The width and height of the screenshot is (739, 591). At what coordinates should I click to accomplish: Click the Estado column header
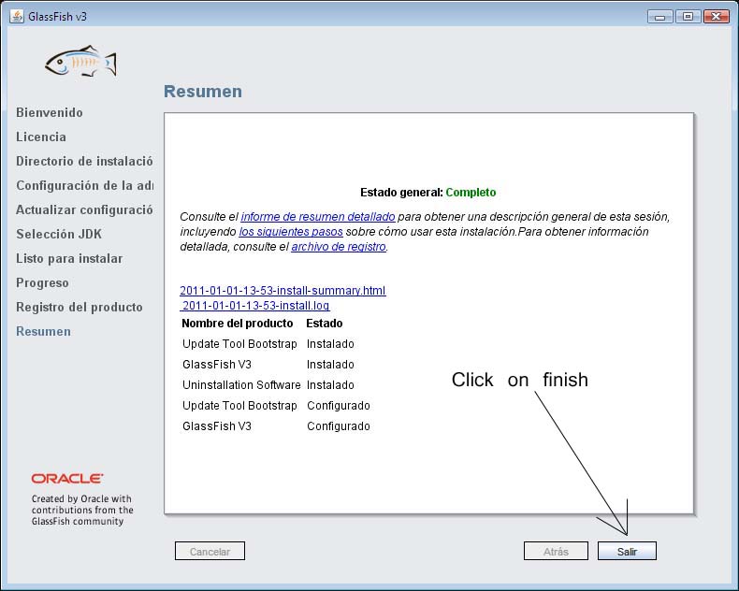[325, 324]
